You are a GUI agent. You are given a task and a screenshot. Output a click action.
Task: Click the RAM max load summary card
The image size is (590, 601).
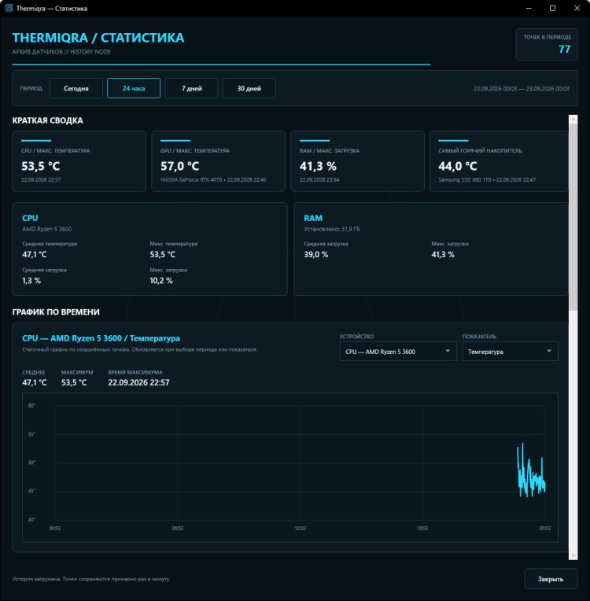pos(358,161)
